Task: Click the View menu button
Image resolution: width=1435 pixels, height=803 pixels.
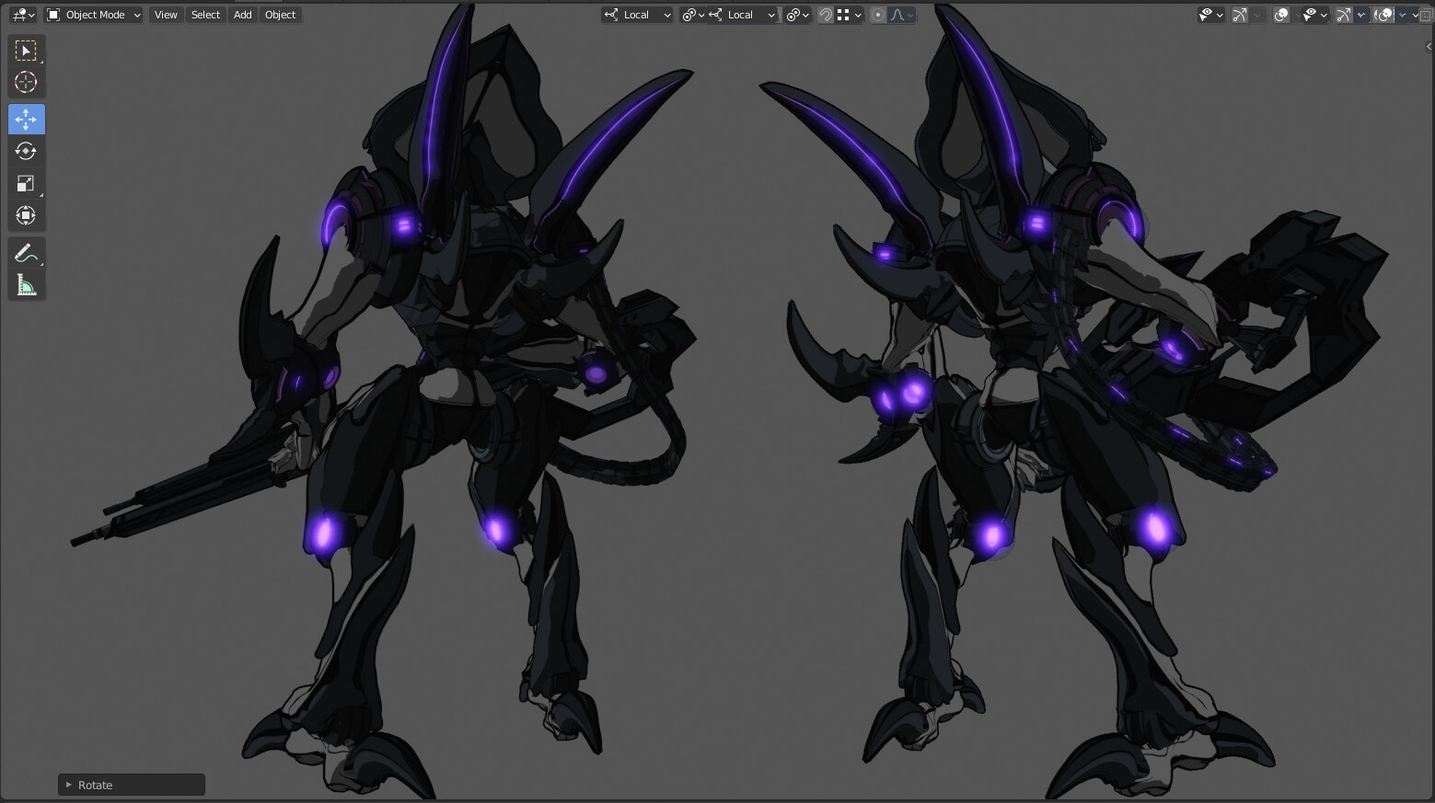Action: coord(165,15)
